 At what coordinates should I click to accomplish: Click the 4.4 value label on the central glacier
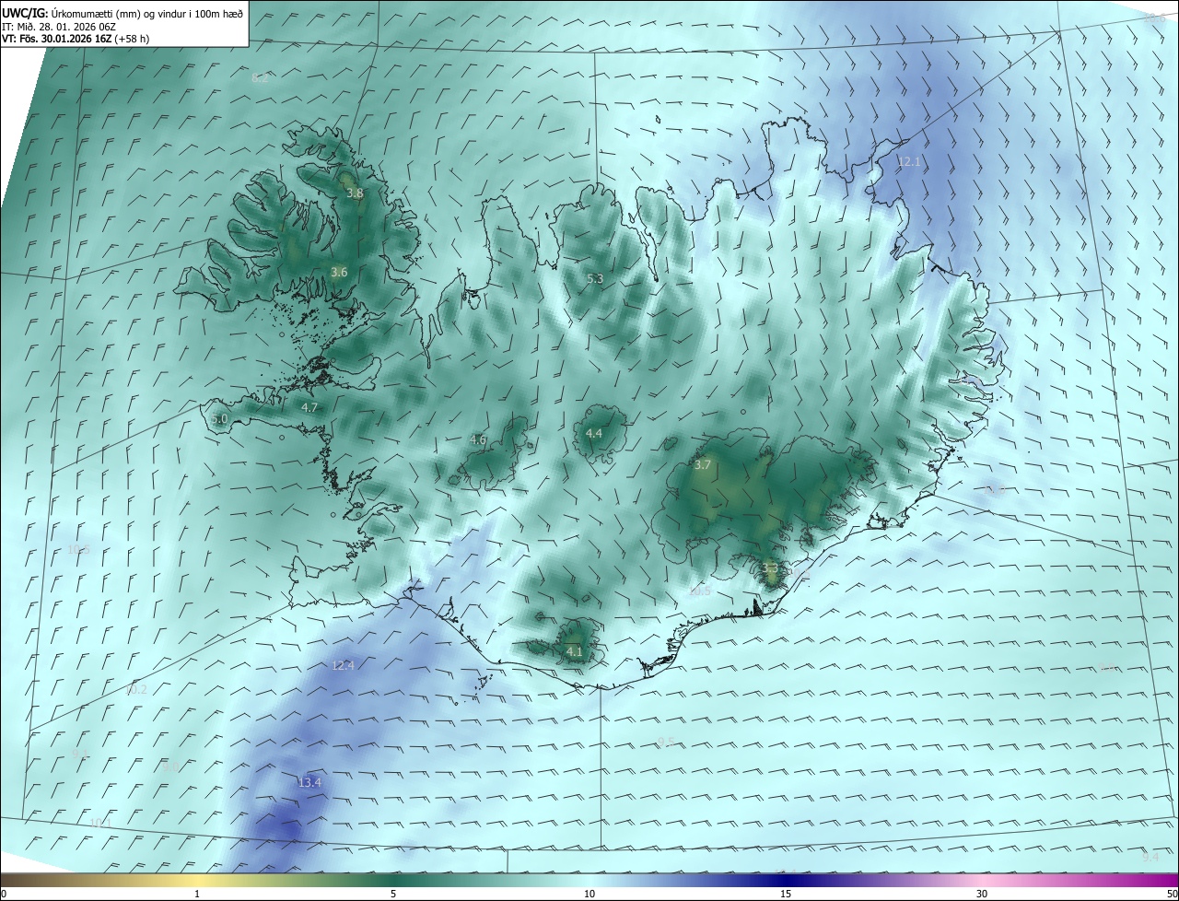click(594, 433)
